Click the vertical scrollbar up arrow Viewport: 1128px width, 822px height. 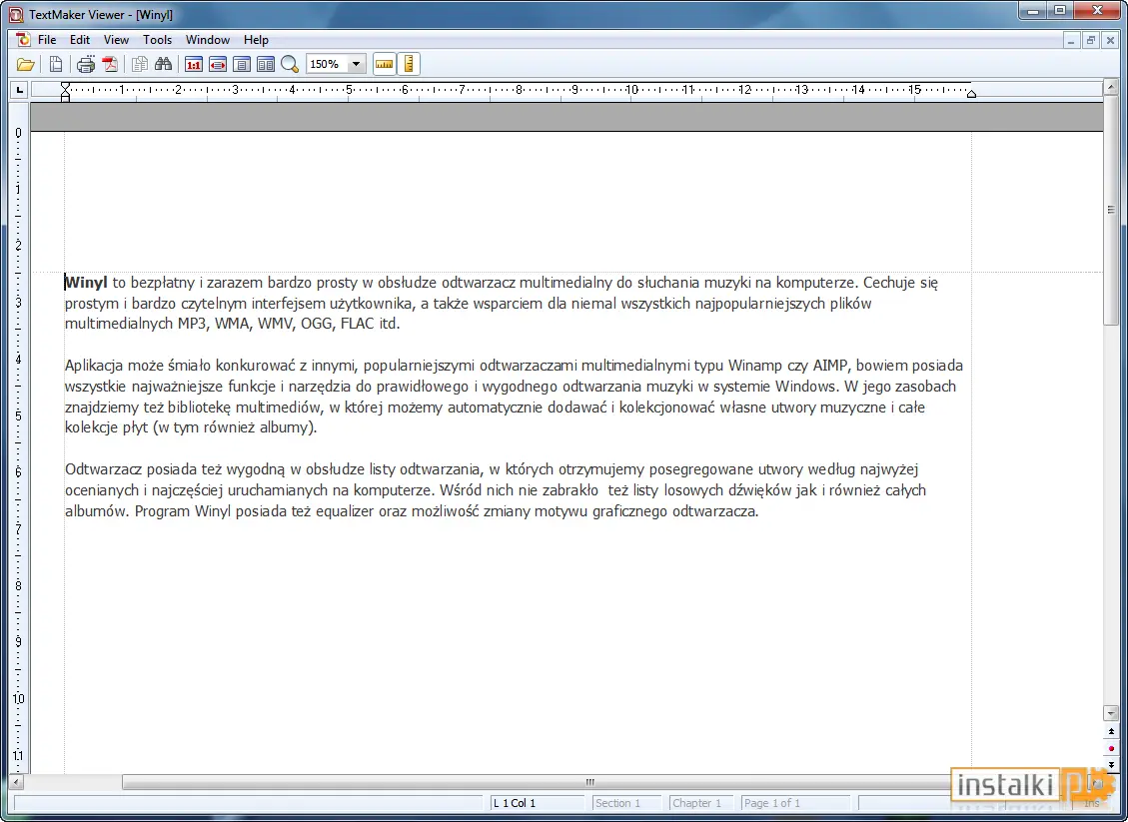click(1111, 88)
